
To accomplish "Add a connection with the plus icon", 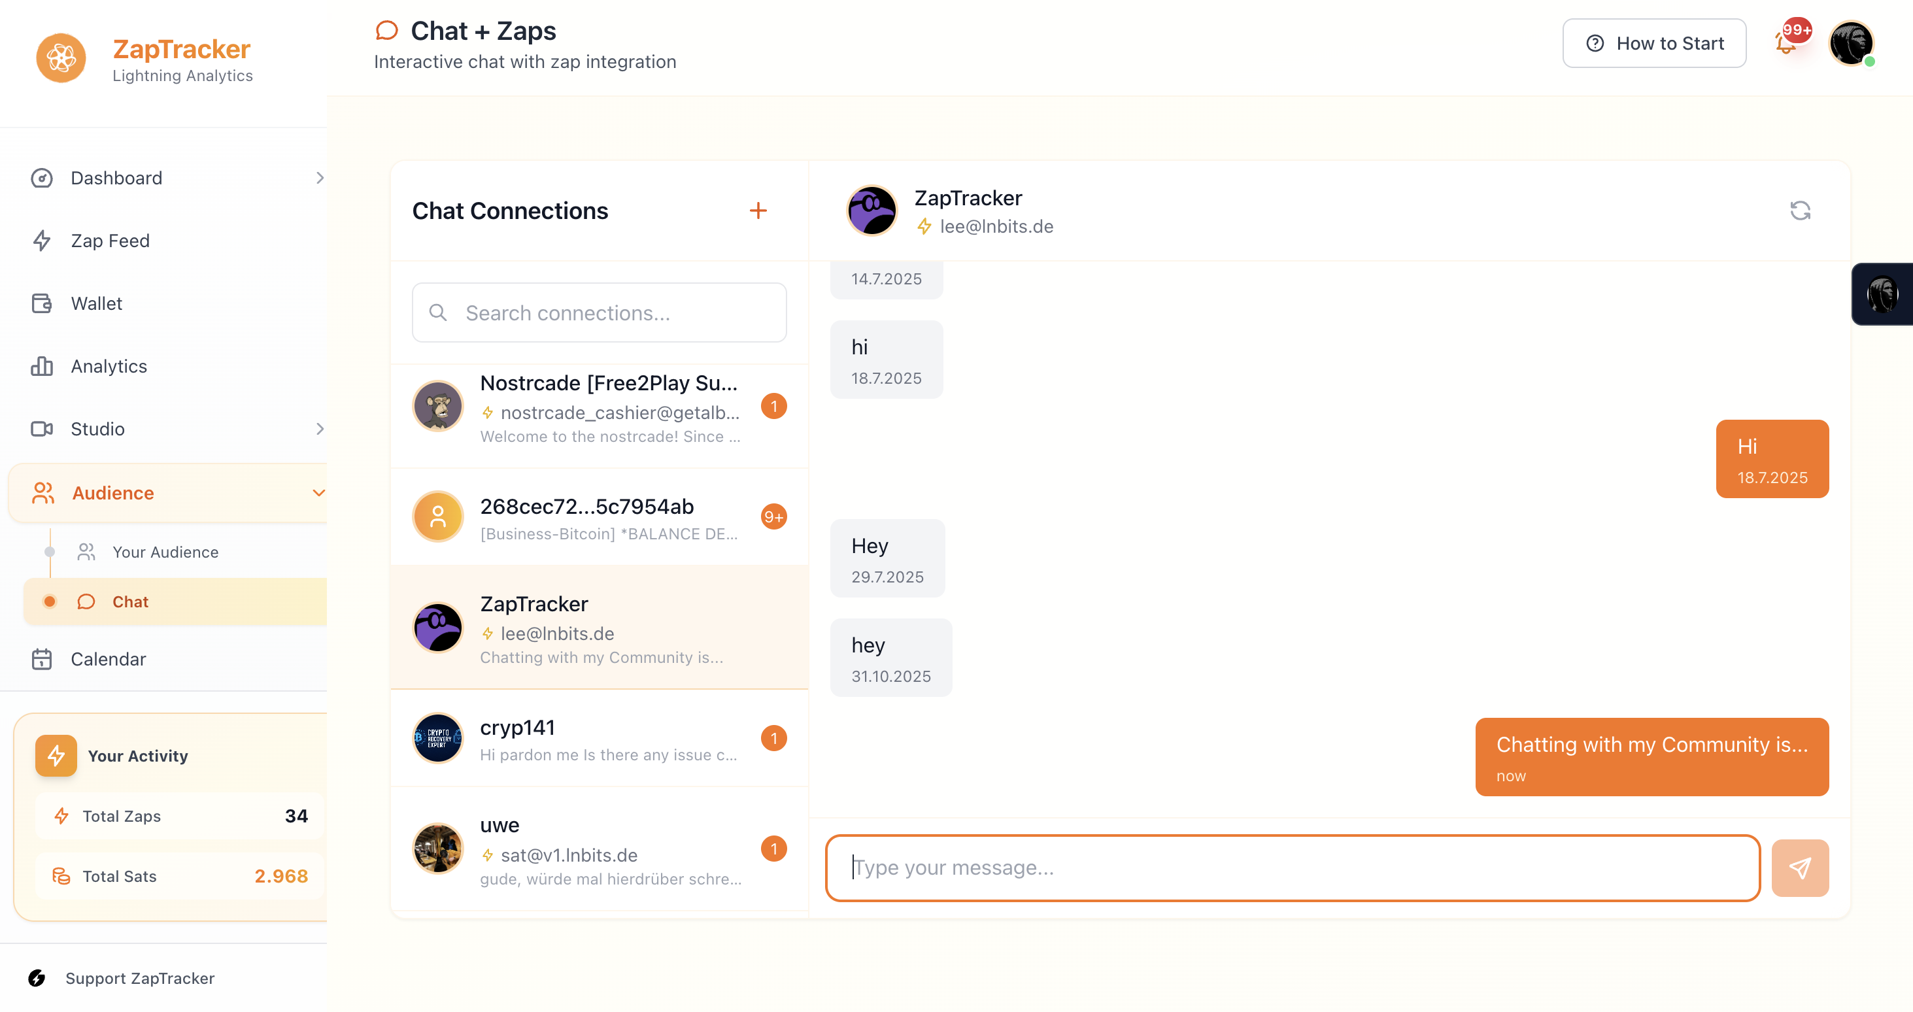I will pos(758,211).
